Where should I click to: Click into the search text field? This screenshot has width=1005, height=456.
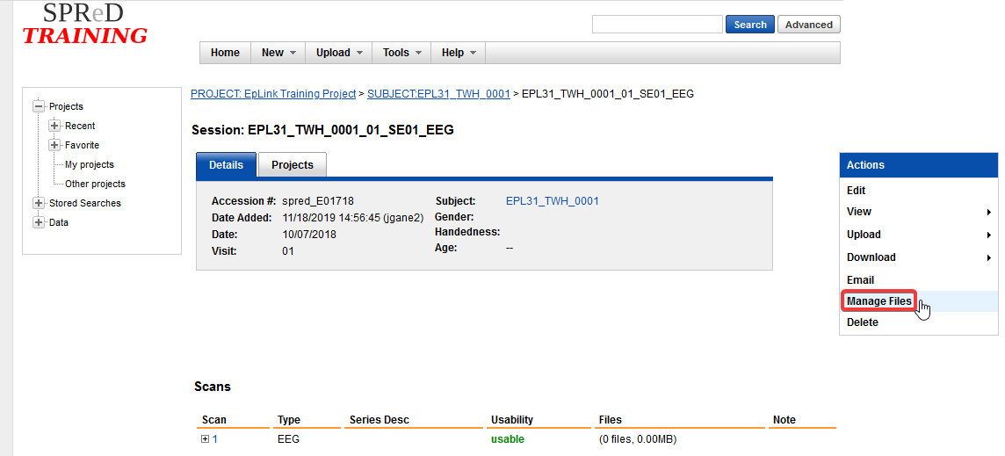pyautogui.click(x=656, y=25)
